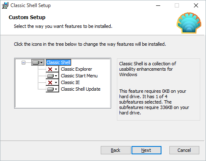Go Back to the previous setup page
The image size is (206, 161).
point(116,150)
